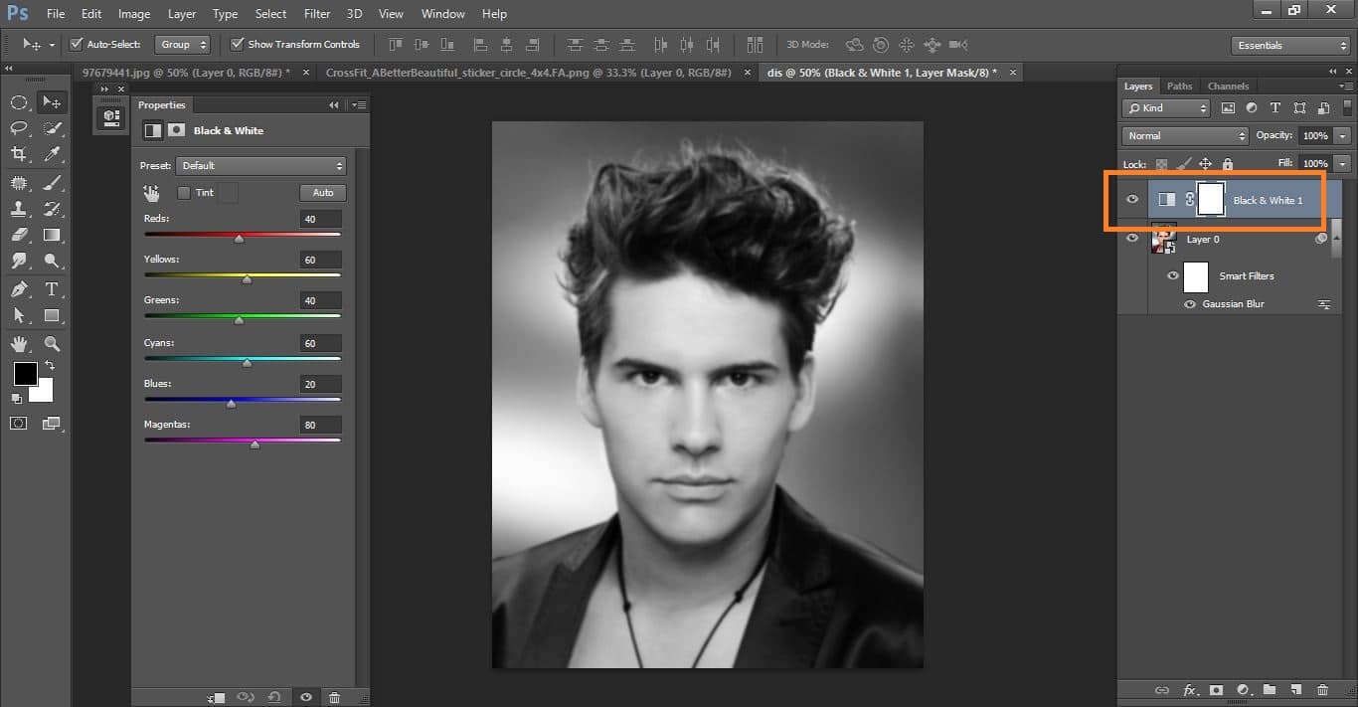1358x707 pixels.
Task: Select the Black & White 1 layer mask thumbnail
Action: click(x=1211, y=199)
